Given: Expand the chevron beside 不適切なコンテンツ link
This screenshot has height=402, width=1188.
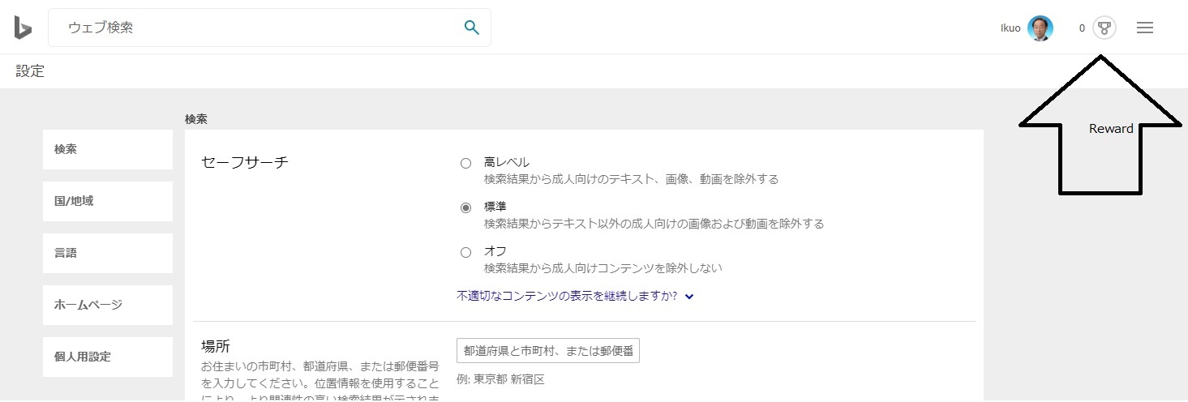Looking at the screenshot, I should pos(689,297).
